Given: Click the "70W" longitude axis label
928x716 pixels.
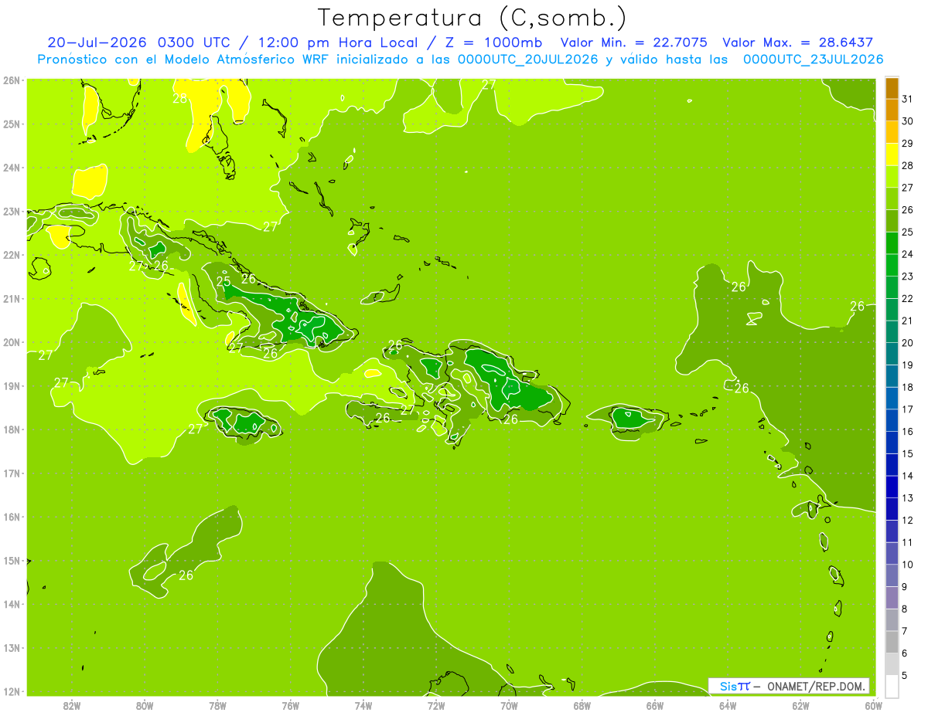Looking at the screenshot, I should [x=508, y=705].
